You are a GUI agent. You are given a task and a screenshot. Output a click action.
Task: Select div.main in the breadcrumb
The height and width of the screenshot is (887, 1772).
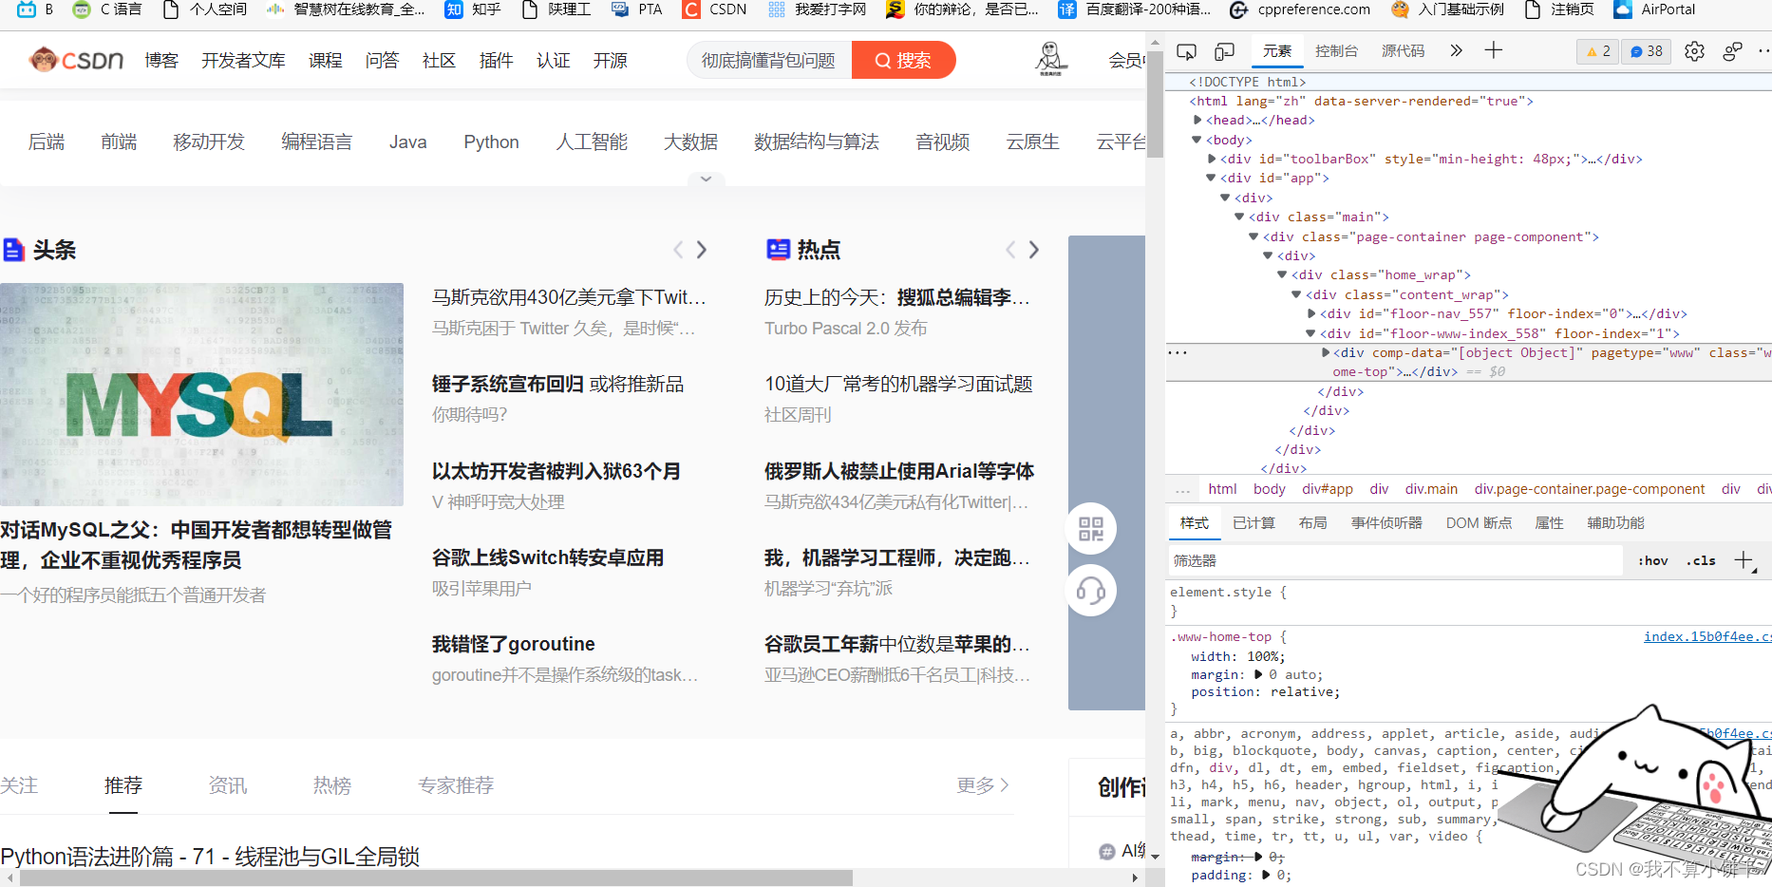tap(1431, 489)
